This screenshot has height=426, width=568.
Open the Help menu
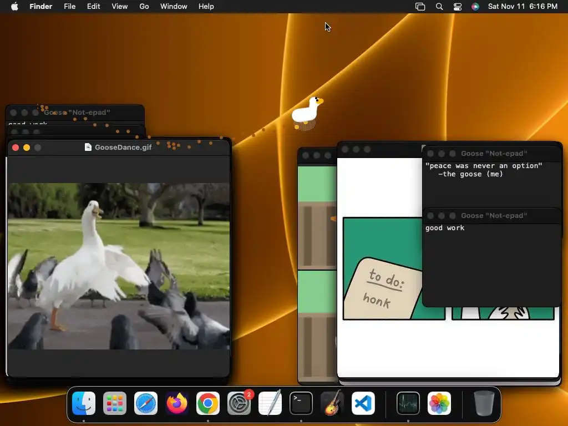[206, 6]
